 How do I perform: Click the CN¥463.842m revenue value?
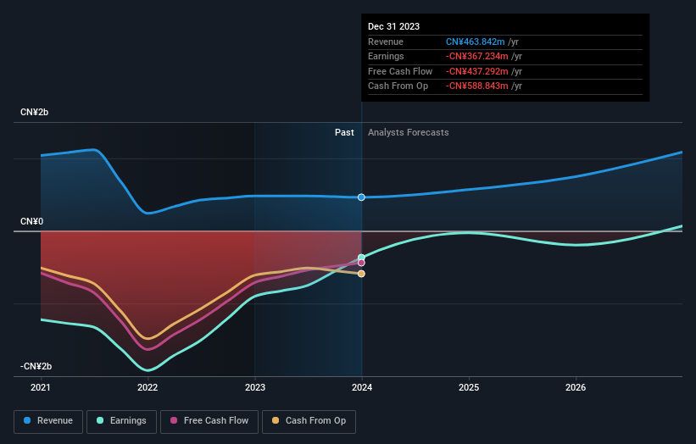pyautogui.click(x=476, y=42)
